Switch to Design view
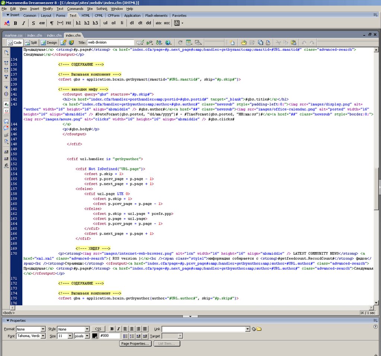 point(49,43)
